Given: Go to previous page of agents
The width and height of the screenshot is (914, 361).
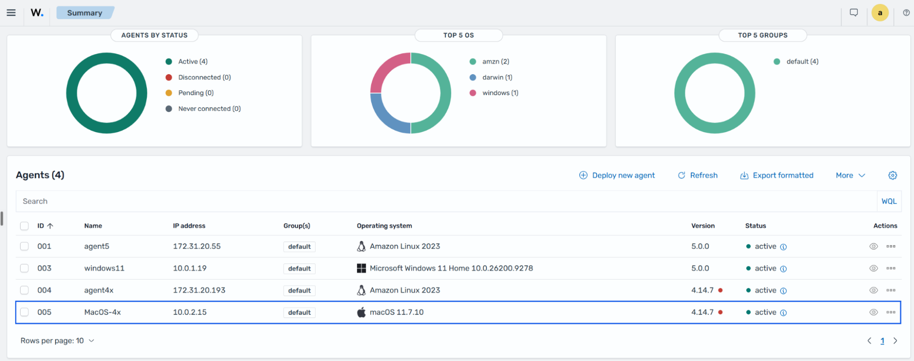Looking at the screenshot, I should click(869, 341).
